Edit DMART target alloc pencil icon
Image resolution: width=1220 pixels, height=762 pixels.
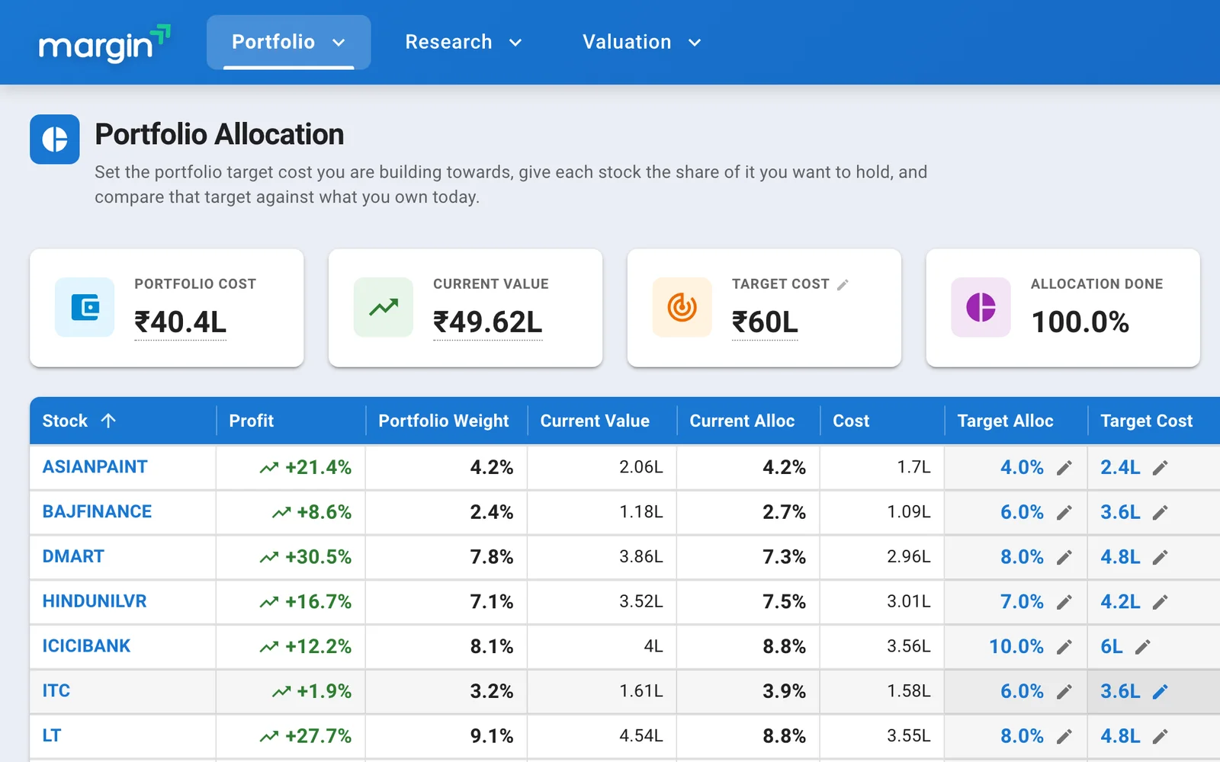(1064, 558)
